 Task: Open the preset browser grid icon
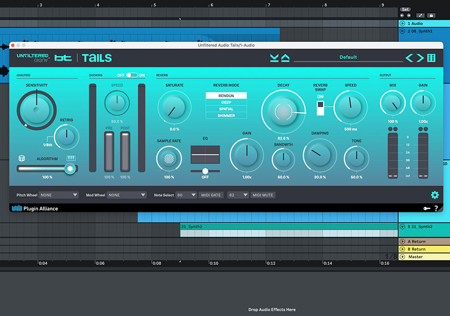point(431,58)
